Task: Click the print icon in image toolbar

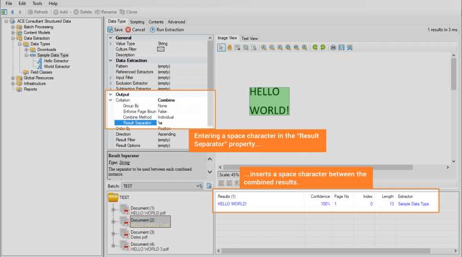Action: [333, 47]
